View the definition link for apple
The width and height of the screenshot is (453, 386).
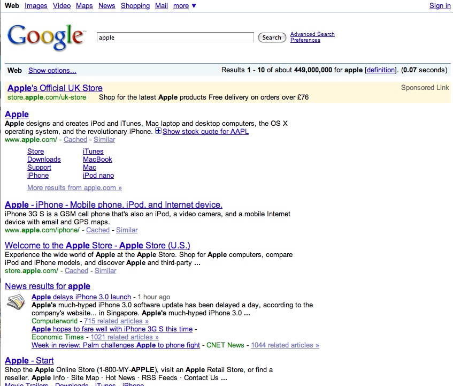point(381,70)
